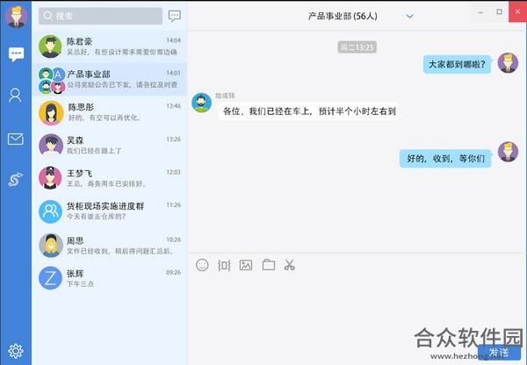Open conversation with 陈君豪
The image size is (527, 365).
point(110,47)
